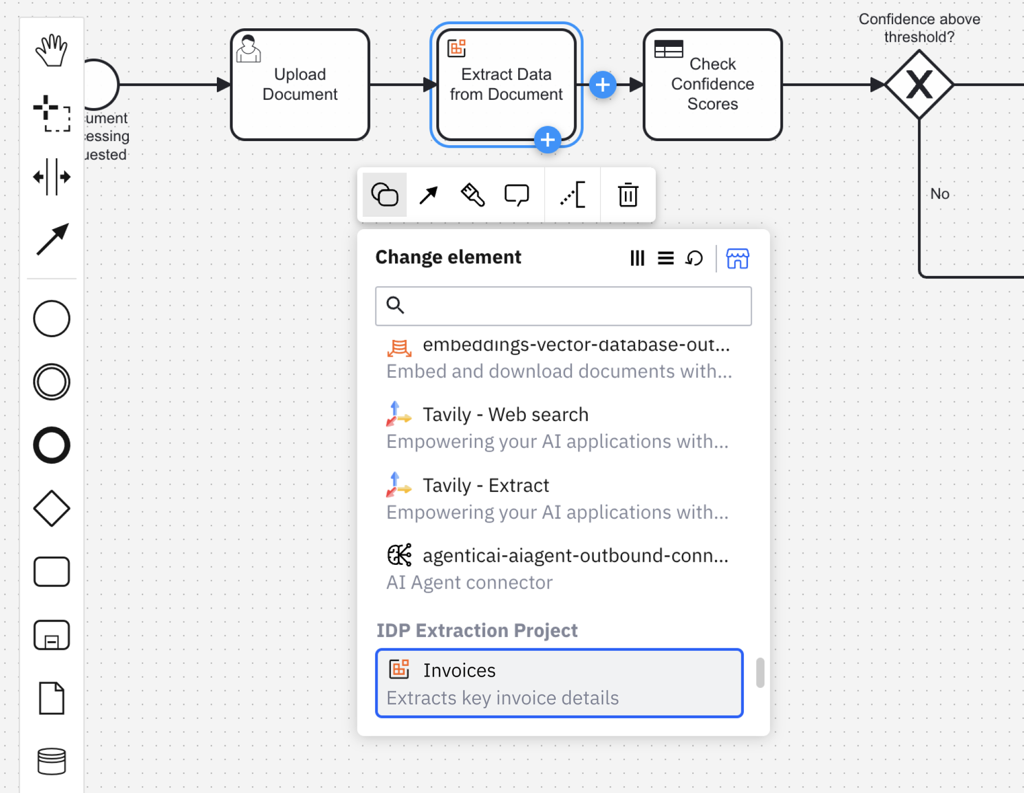Toggle the loop marker icon
The height and width of the screenshot is (793, 1024).
tap(694, 258)
